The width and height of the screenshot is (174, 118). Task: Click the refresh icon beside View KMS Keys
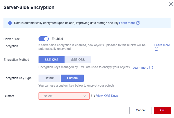93,96
